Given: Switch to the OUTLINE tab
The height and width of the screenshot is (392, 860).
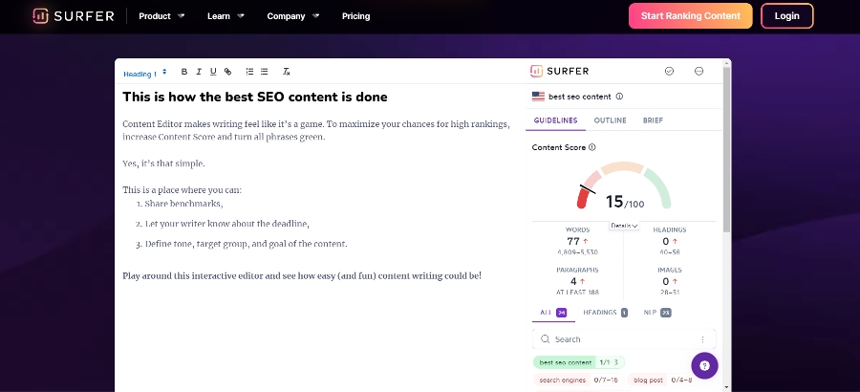Looking at the screenshot, I should [x=610, y=120].
